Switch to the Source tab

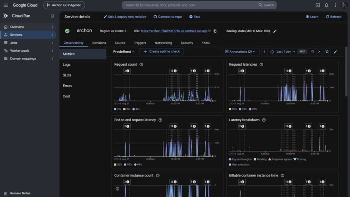(x=120, y=43)
